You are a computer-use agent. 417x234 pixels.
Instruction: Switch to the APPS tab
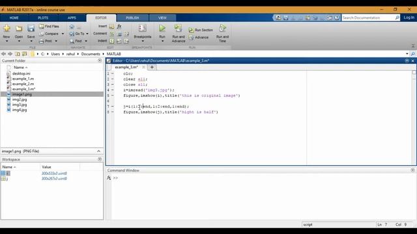[x=72, y=18]
